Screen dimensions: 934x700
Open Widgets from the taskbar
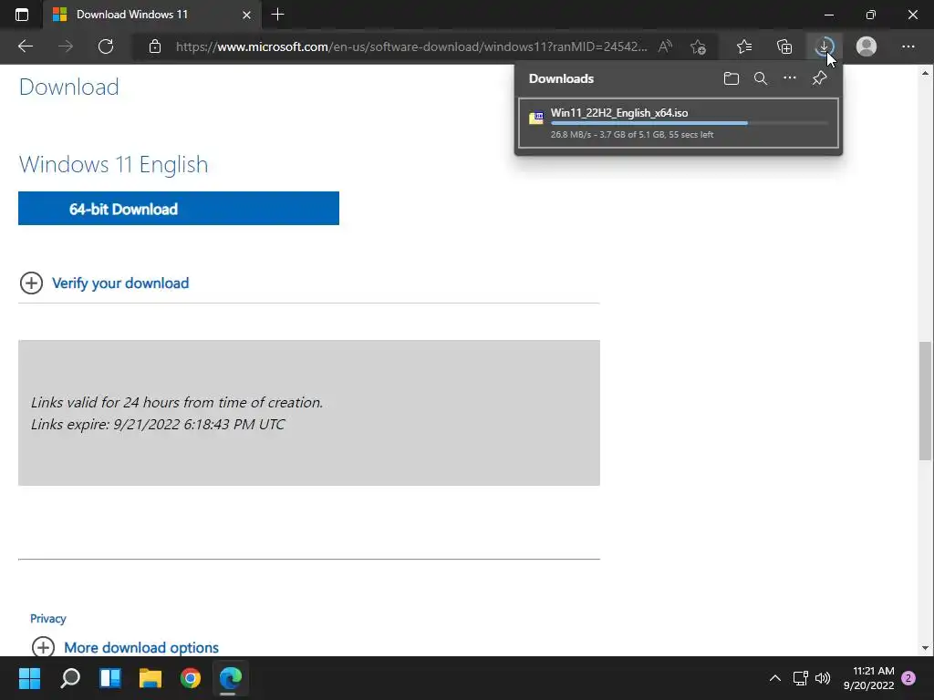point(110,678)
